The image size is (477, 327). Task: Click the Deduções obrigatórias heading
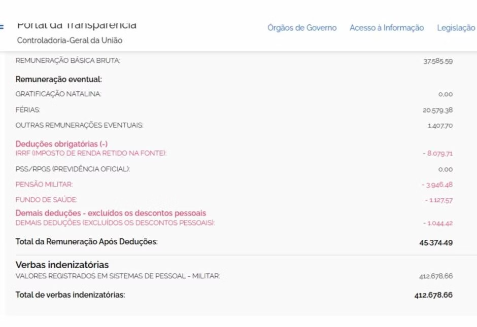61,144
